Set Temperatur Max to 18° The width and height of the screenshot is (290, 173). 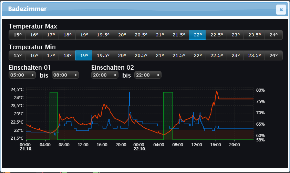pyautogui.click(x=67, y=35)
